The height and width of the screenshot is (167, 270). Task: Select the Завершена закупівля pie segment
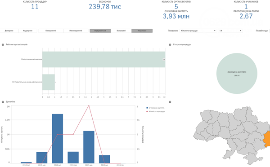[237, 74]
